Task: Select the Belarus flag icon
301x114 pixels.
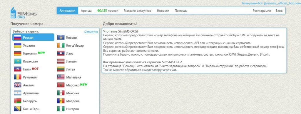Action: [17, 101]
